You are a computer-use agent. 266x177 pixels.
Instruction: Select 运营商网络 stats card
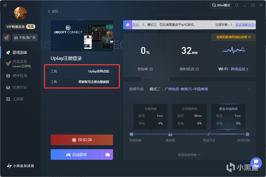point(189,117)
